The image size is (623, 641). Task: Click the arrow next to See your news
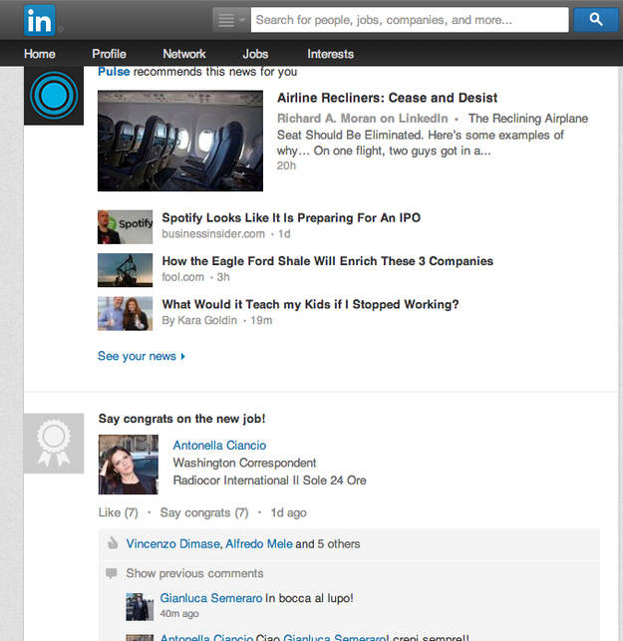(x=182, y=357)
